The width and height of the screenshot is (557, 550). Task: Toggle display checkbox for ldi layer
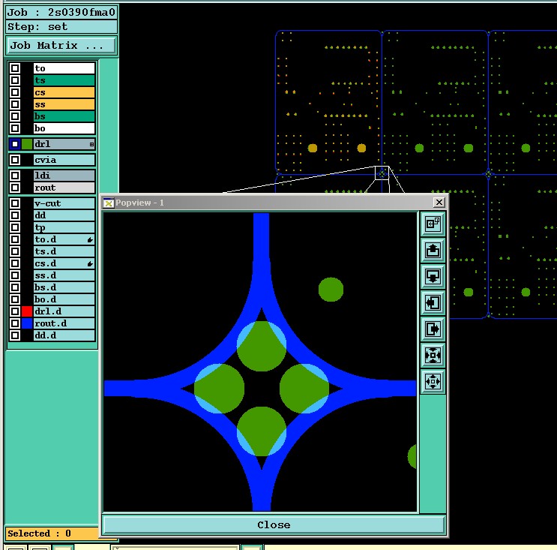(15, 176)
